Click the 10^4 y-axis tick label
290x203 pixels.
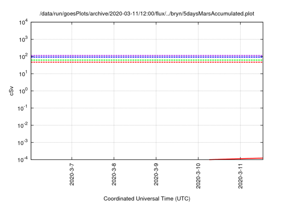pos(24,22)
